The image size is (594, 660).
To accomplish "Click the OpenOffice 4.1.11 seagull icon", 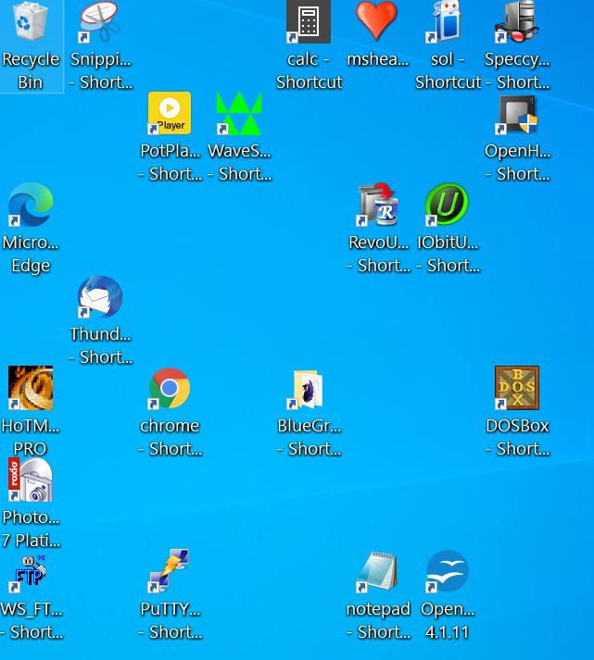I will point(447,571).
